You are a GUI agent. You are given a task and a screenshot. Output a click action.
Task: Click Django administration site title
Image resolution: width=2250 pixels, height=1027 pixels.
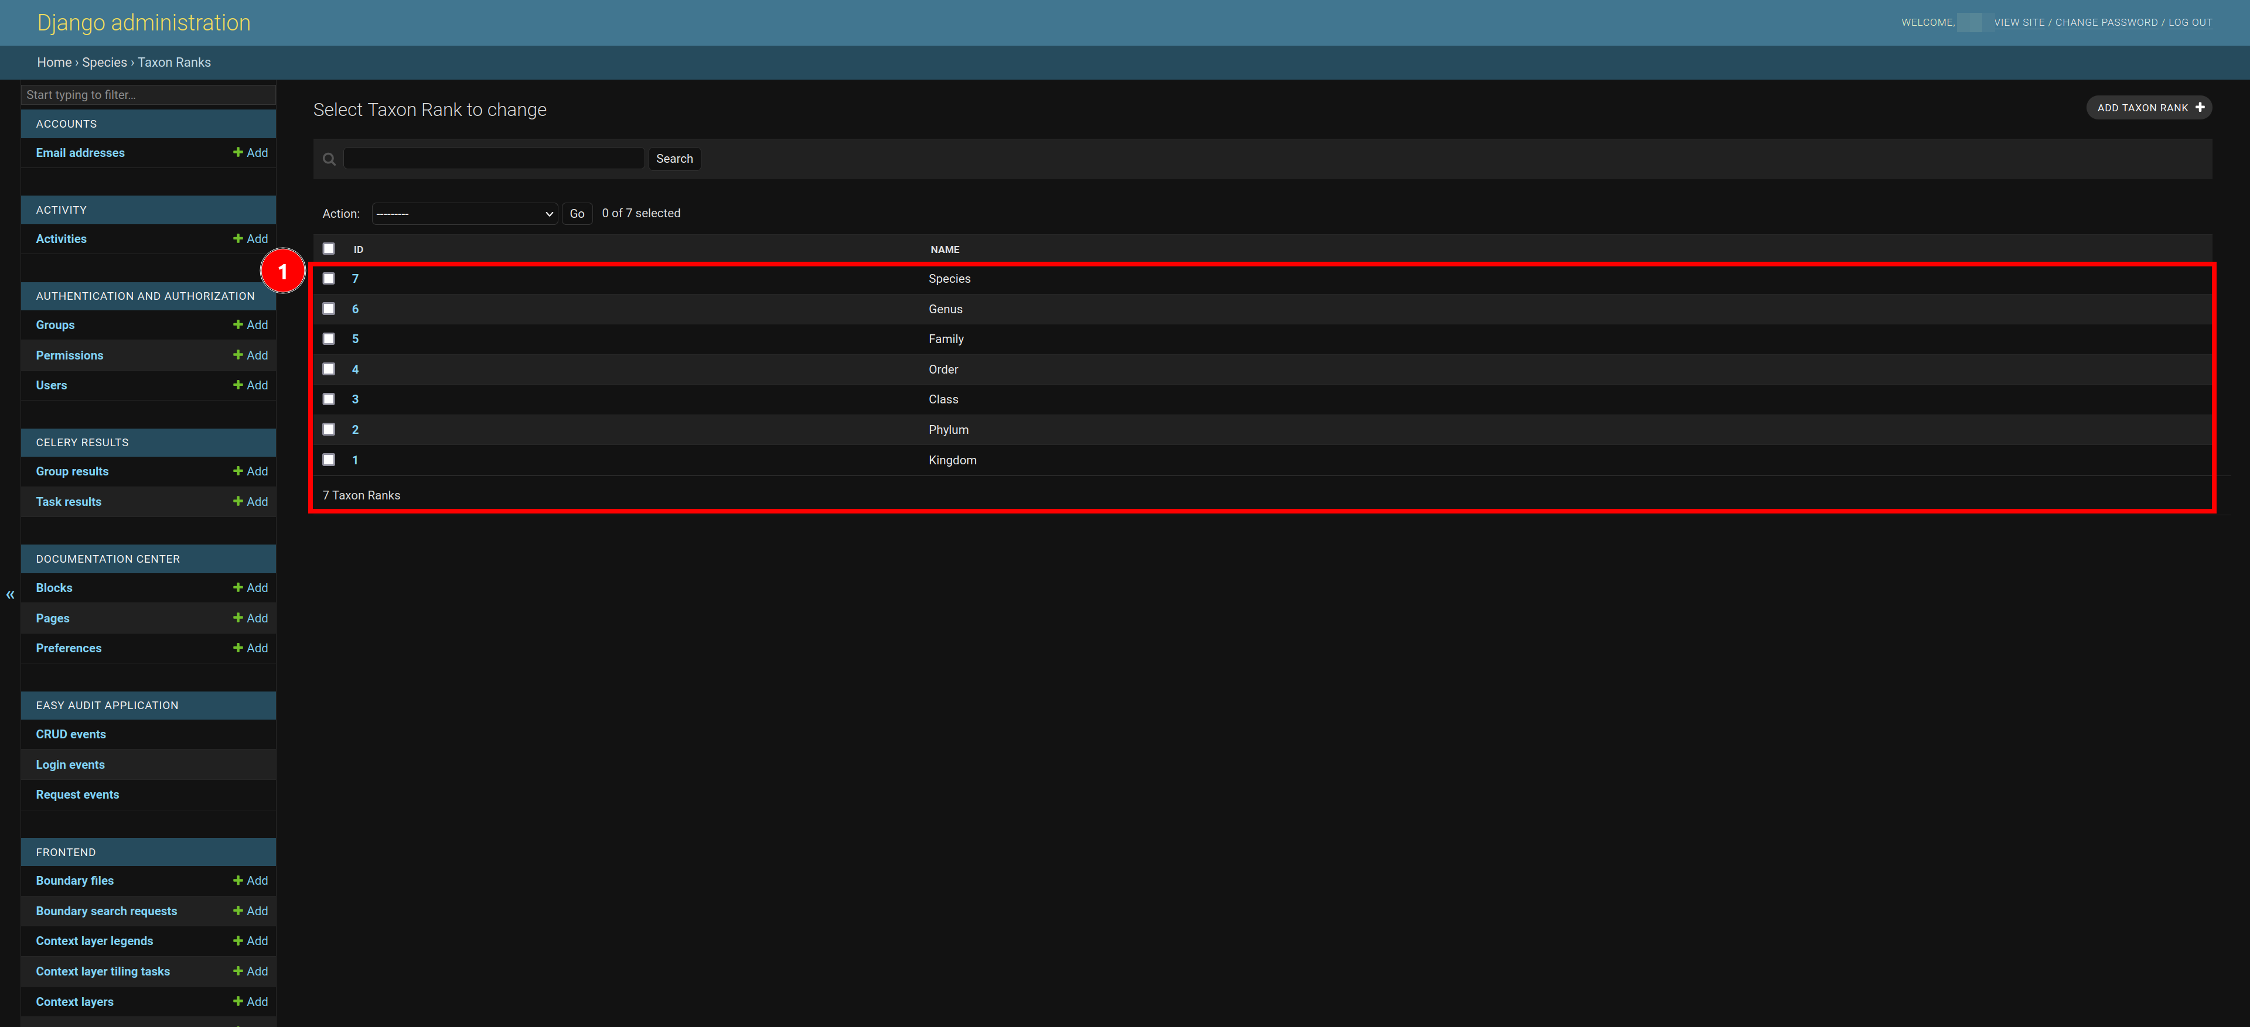click(143, 23)
